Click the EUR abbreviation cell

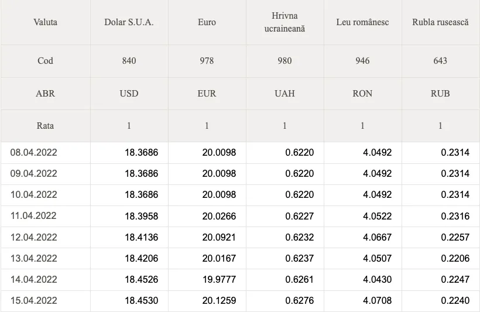(207, 94)
